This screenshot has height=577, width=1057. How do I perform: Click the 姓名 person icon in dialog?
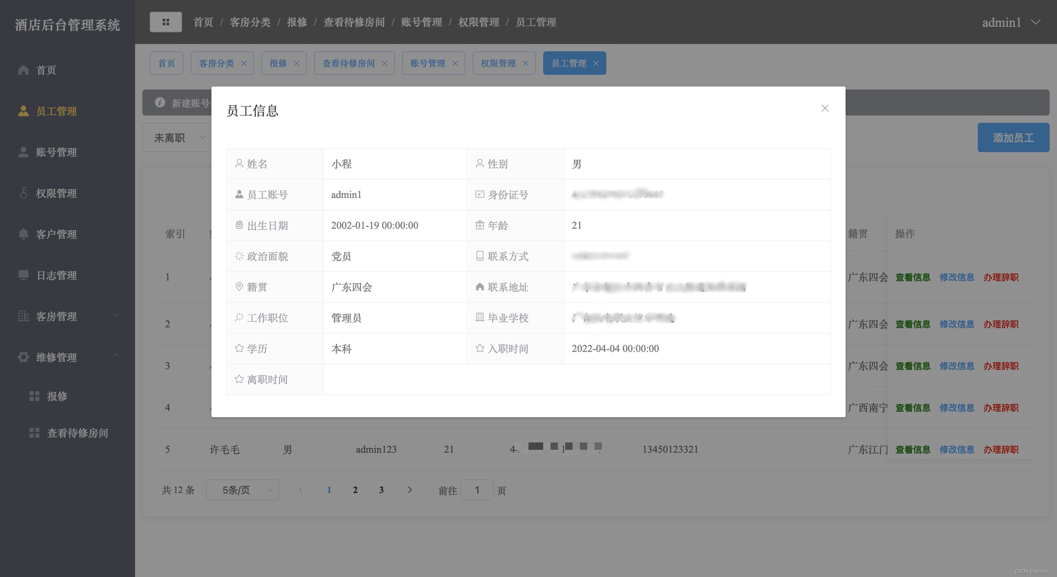coord(239,163)
